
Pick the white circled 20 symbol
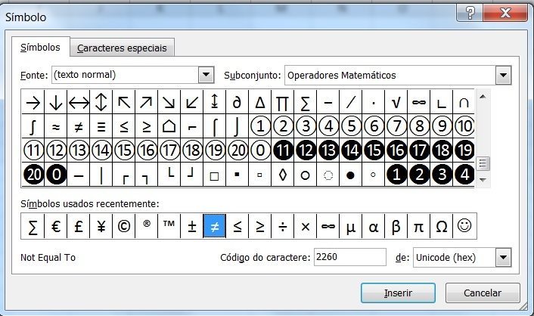pos(238,150)
